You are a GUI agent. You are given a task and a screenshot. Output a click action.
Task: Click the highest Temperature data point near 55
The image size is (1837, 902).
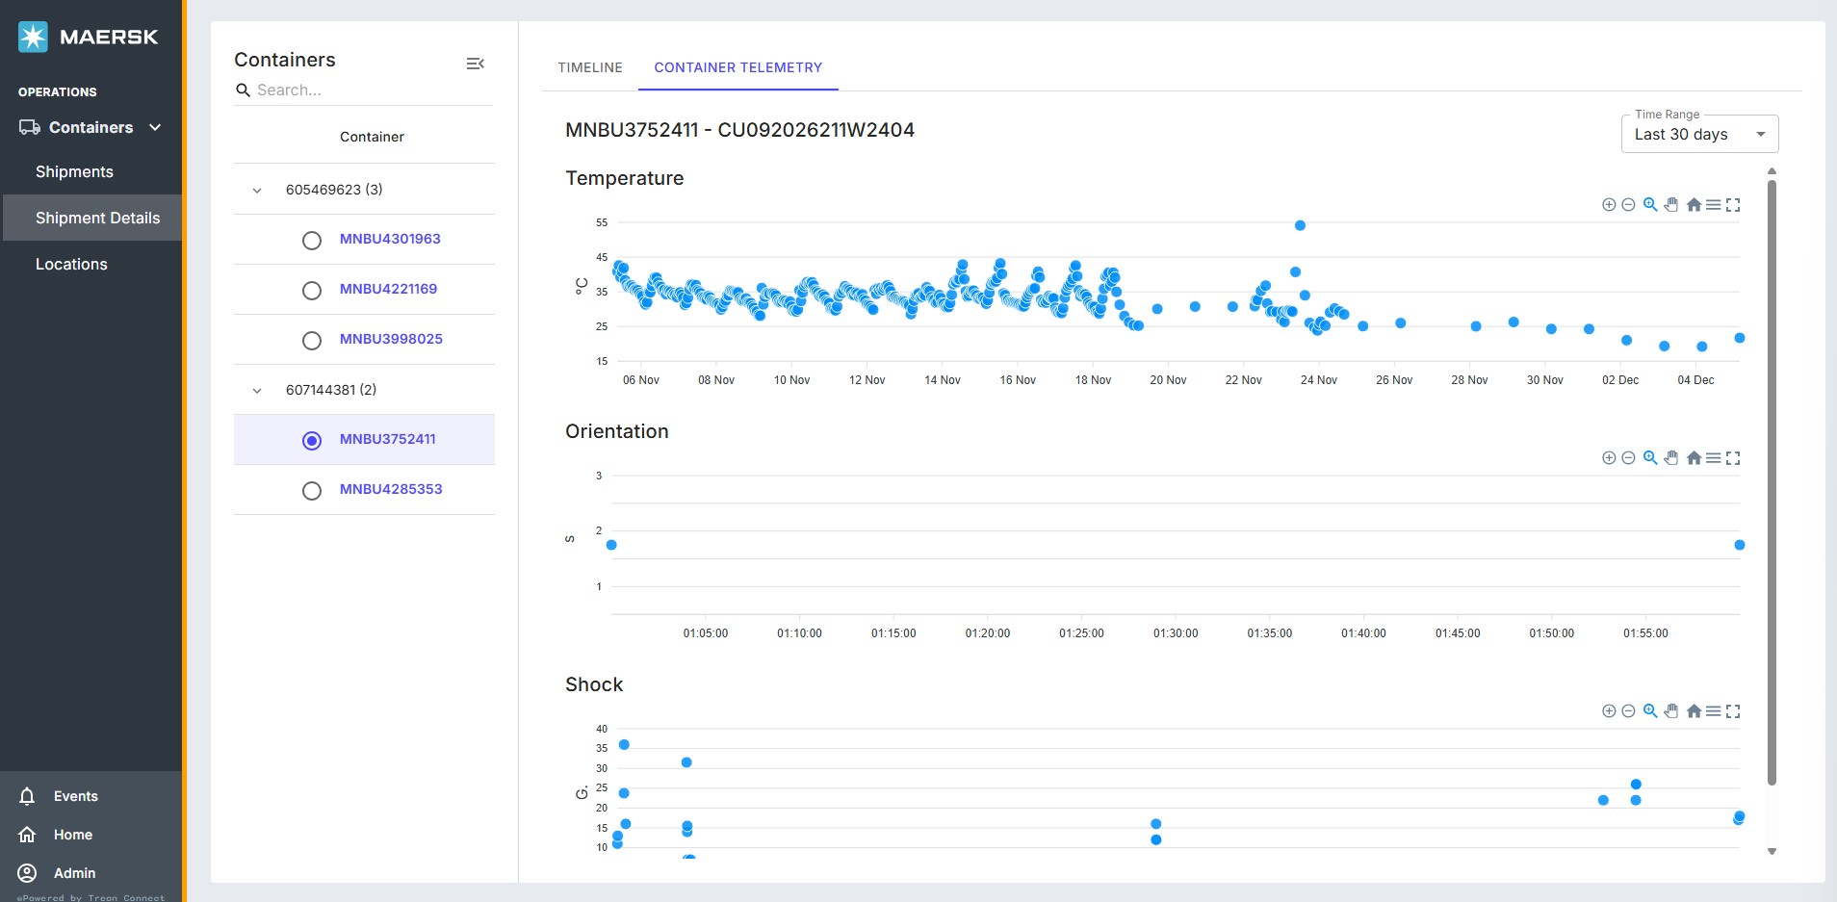point(1300,225)
